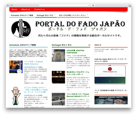Select Schedule 日本のライブ情報 tab
This screenshot has width=137, height=116.
tap(22, 15)
